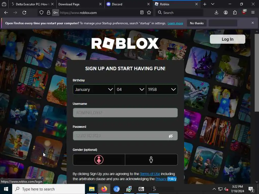Close the Discord tab

tap(148, 4)
